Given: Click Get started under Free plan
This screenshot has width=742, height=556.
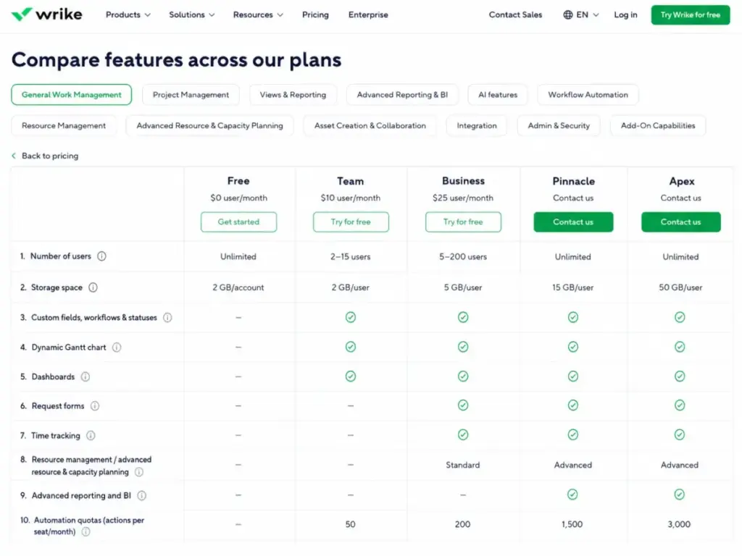Looking at the screenshot, I should pos(238,222).
